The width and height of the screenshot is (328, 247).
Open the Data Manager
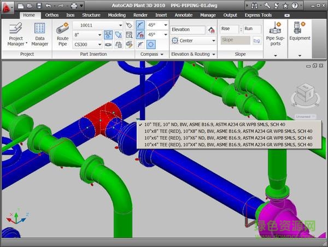39,34
